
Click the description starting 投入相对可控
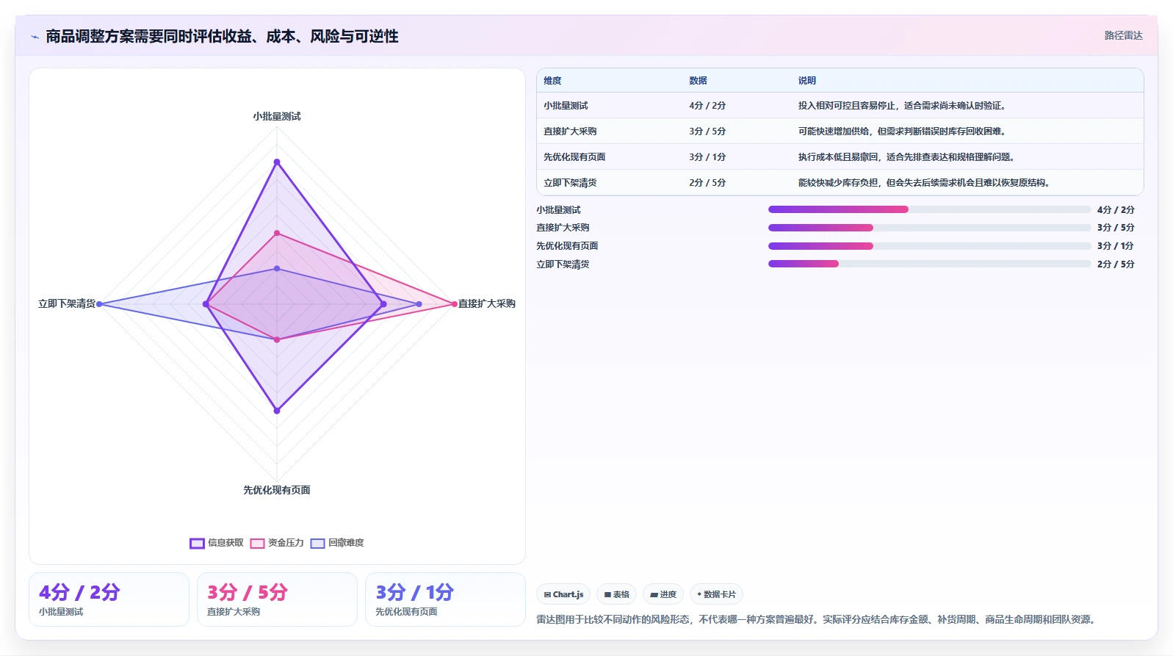[x=902, y=106]
